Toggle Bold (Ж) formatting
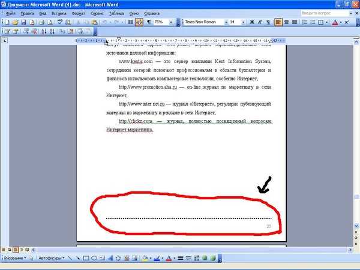 [x=252, y=22]
